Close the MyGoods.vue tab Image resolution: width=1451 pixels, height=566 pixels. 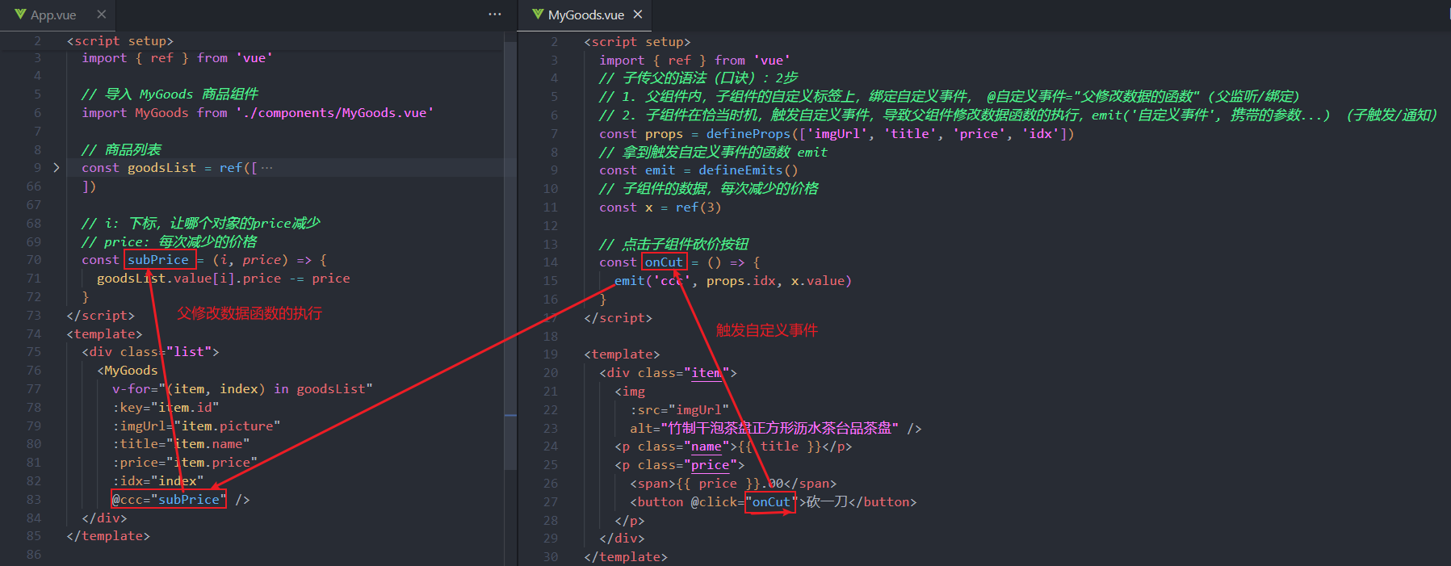[x=638, y=15]
